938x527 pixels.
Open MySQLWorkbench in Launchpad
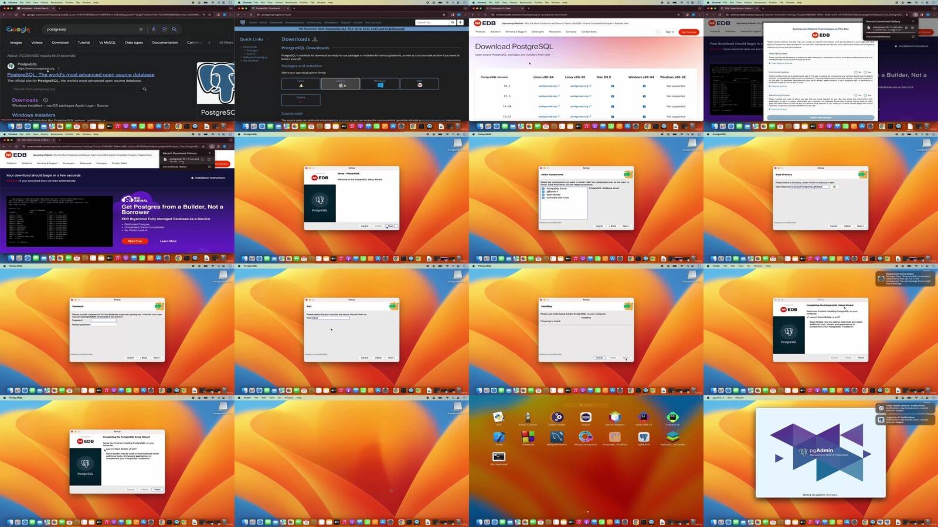point(557,438)
